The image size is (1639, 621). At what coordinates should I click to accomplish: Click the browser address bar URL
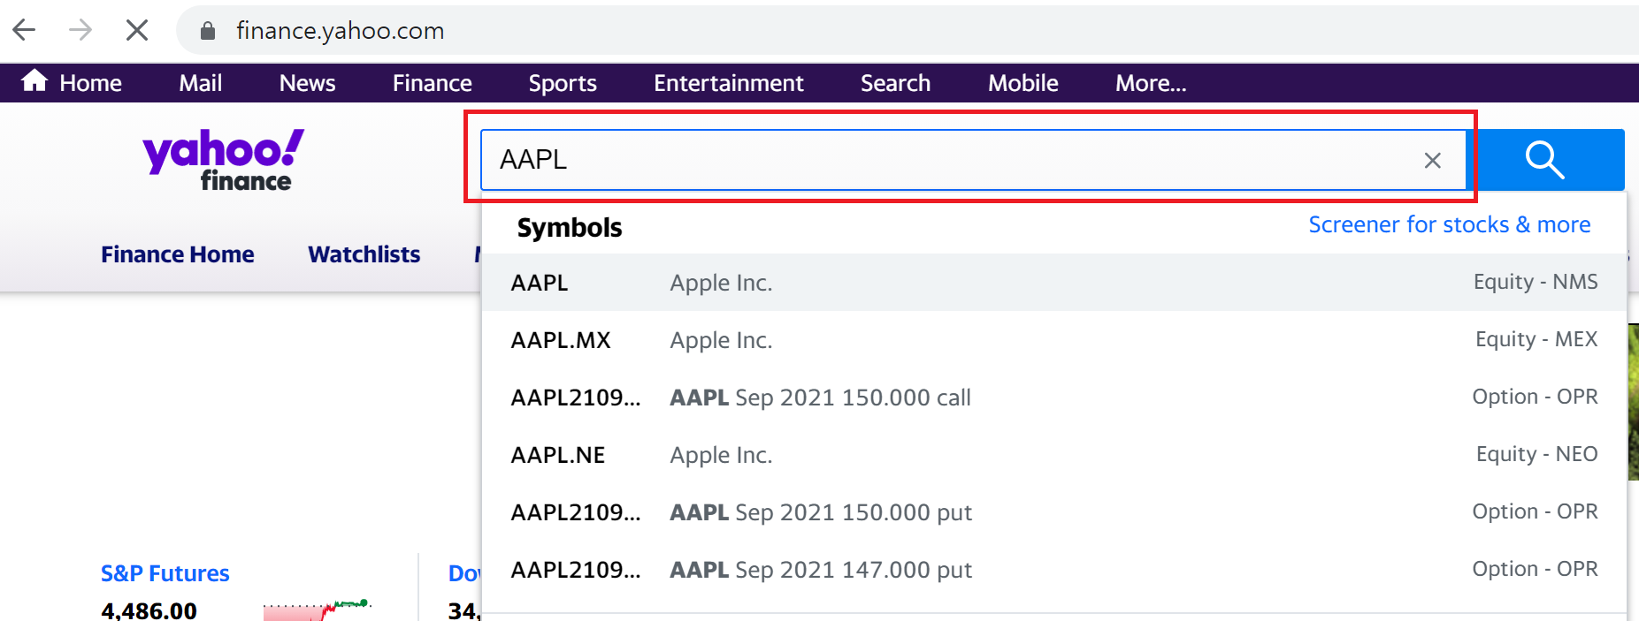tap(341, 31)
